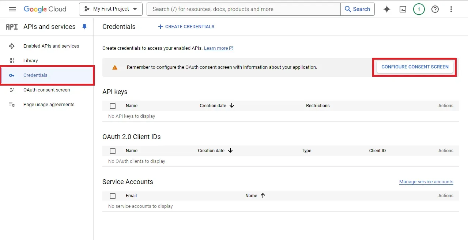Click the plus icon of Create Credentials
The height and width of the screenshot is (240, 468).
pos(160,27)
